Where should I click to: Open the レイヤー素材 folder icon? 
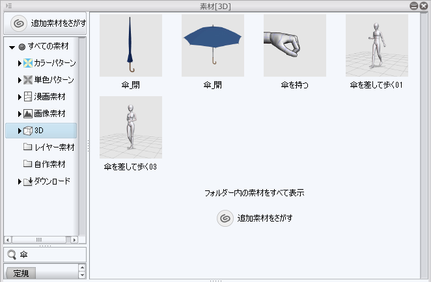click(27, 147)
